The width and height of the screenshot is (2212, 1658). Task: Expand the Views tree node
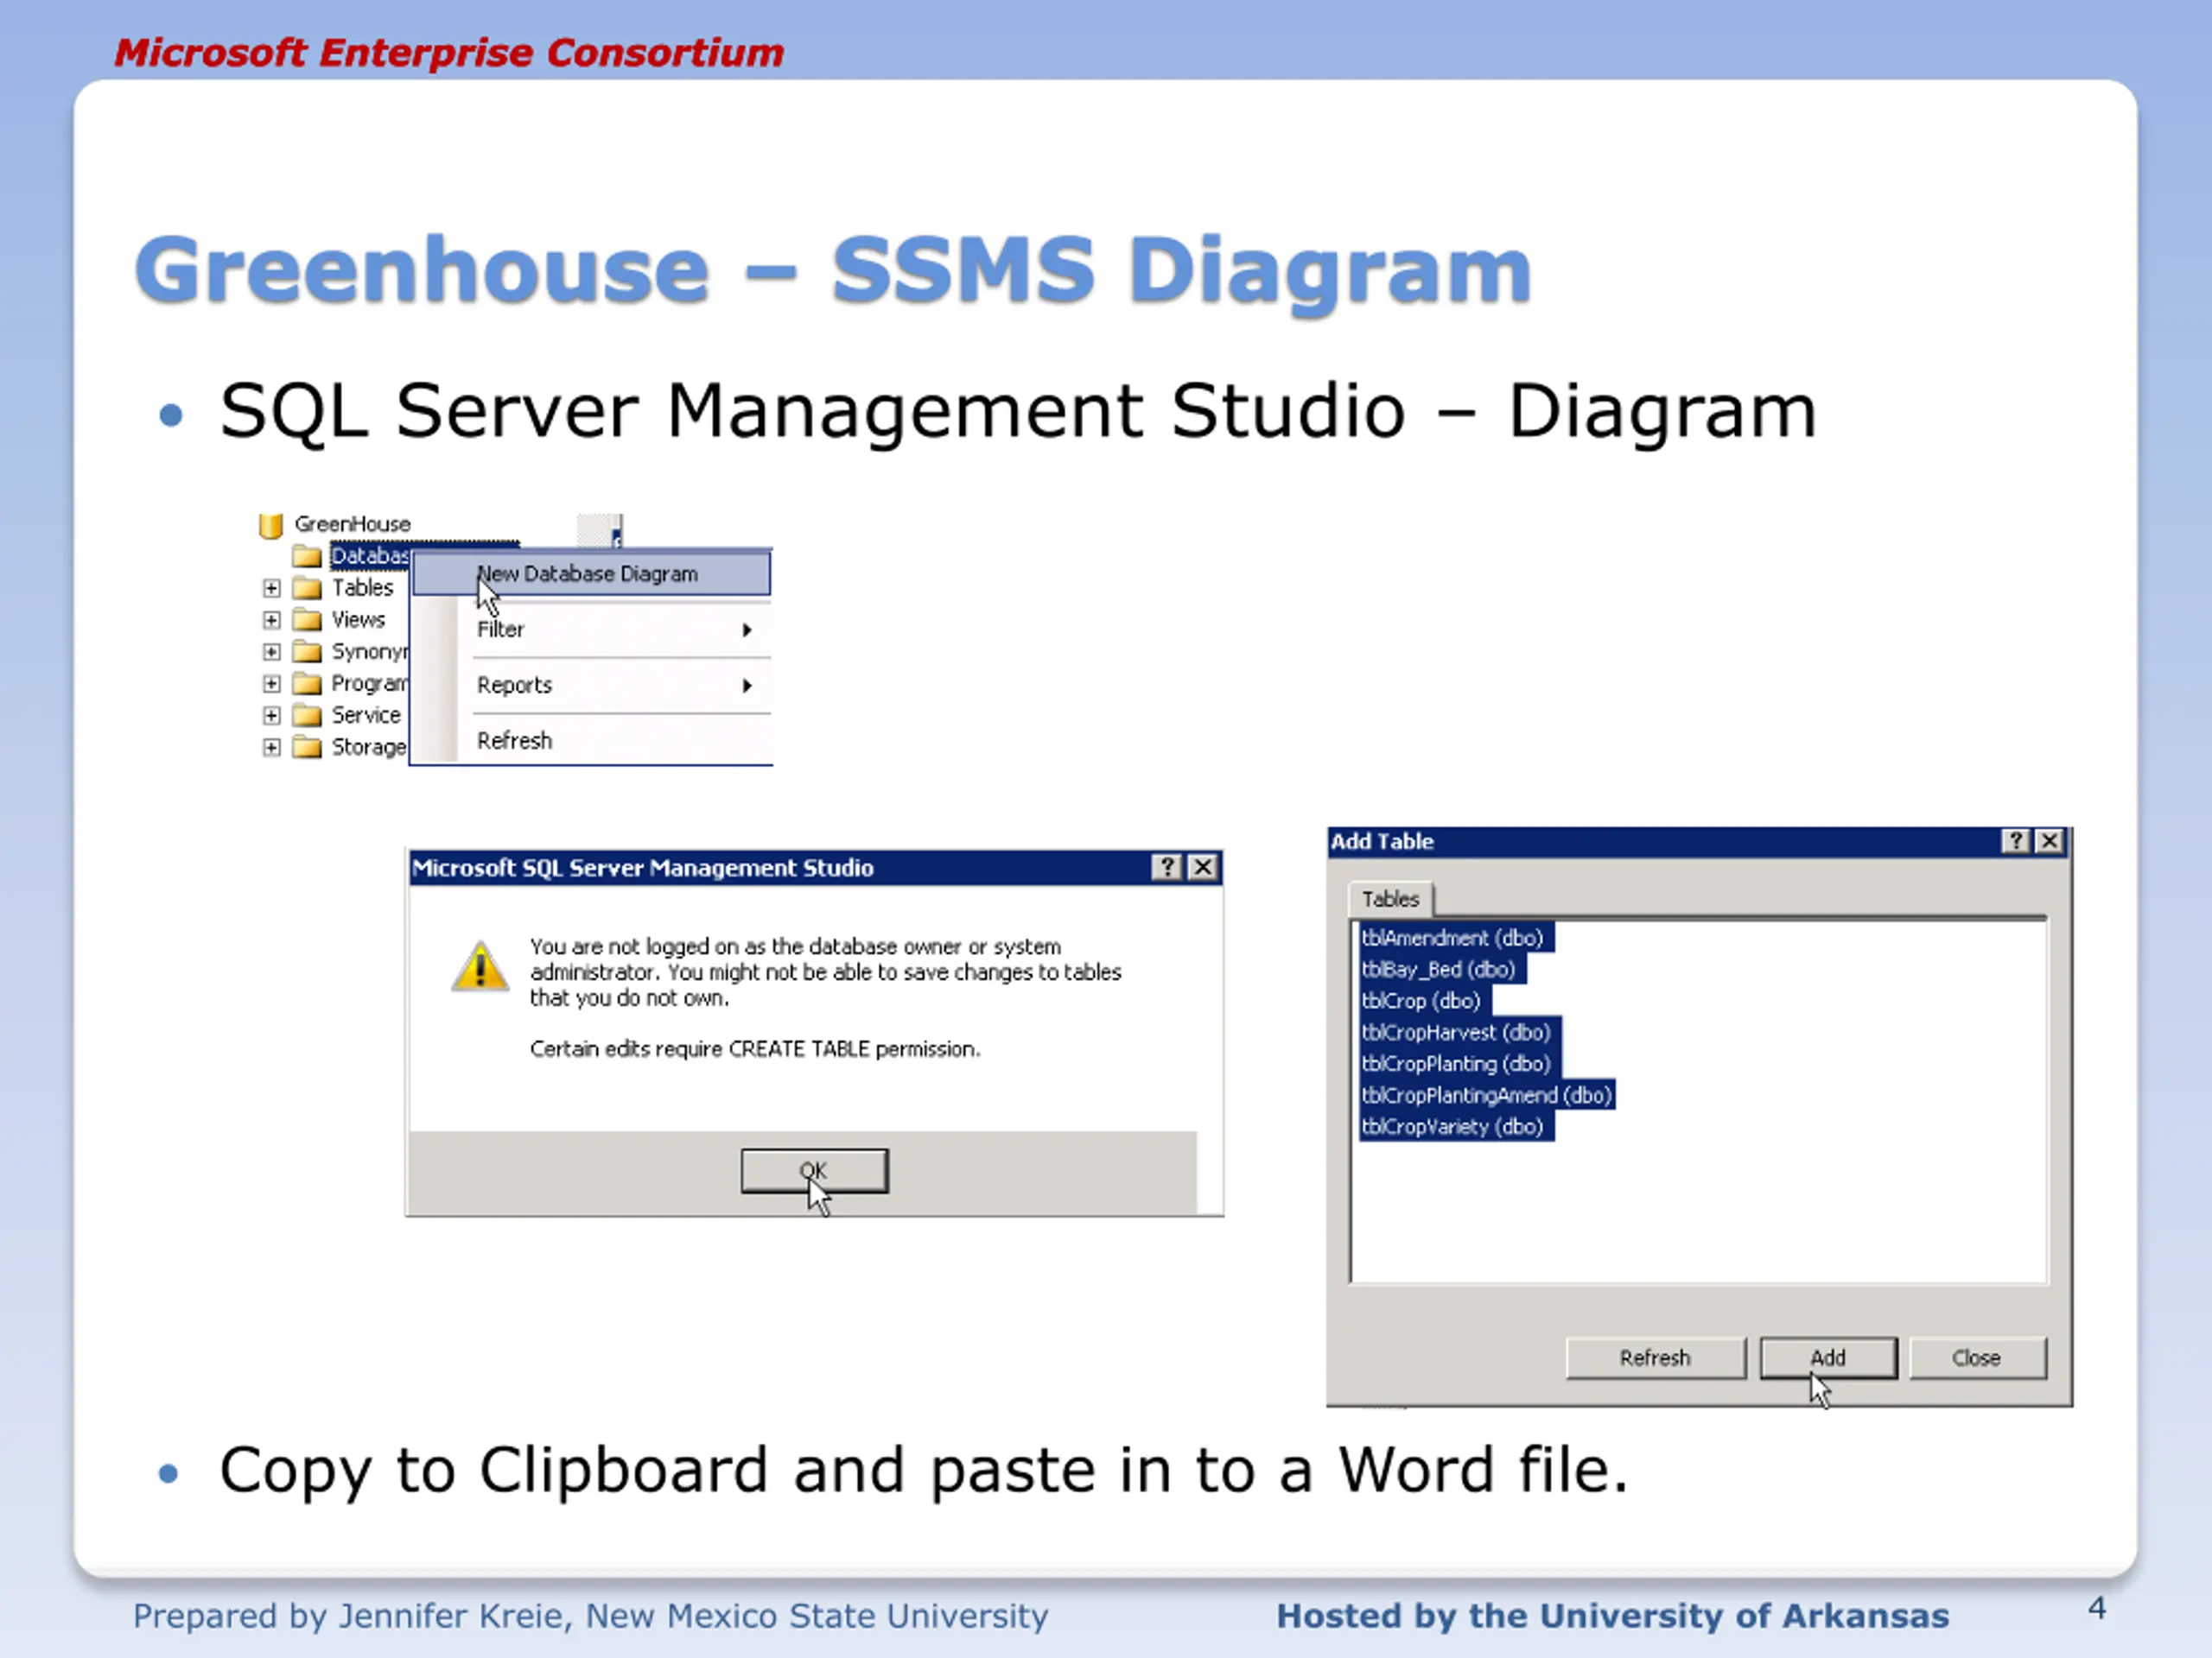tap(271, 620)
